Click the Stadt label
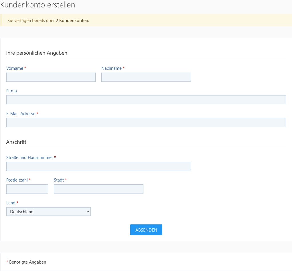This screenshot has width=292, height=271. pyautogui.click(x=59, y=180)
